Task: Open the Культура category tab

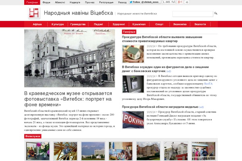Action: coord(58,24)
